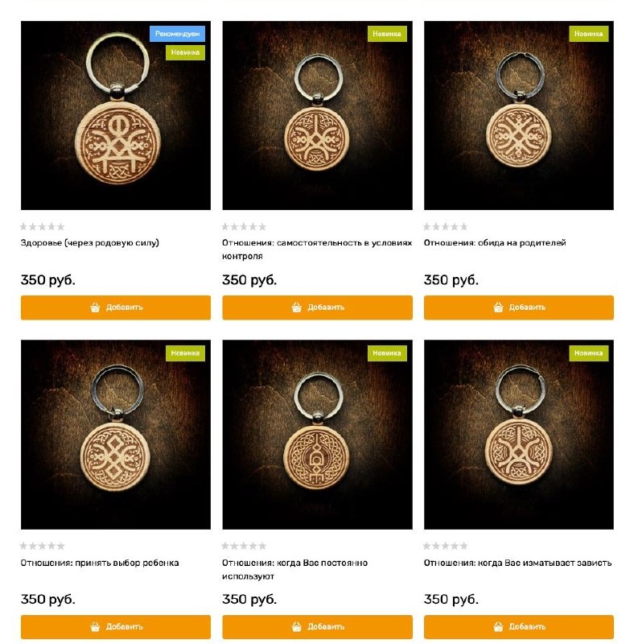The height and width of the screenshot is (644, 634).
Task: Click basket icon under Здоровье keychain
Action: 95,307
